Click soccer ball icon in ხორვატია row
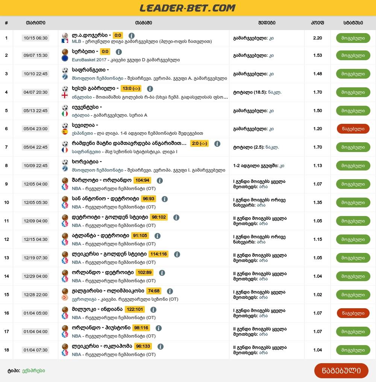The image size is (376, 382). [65, 162]
